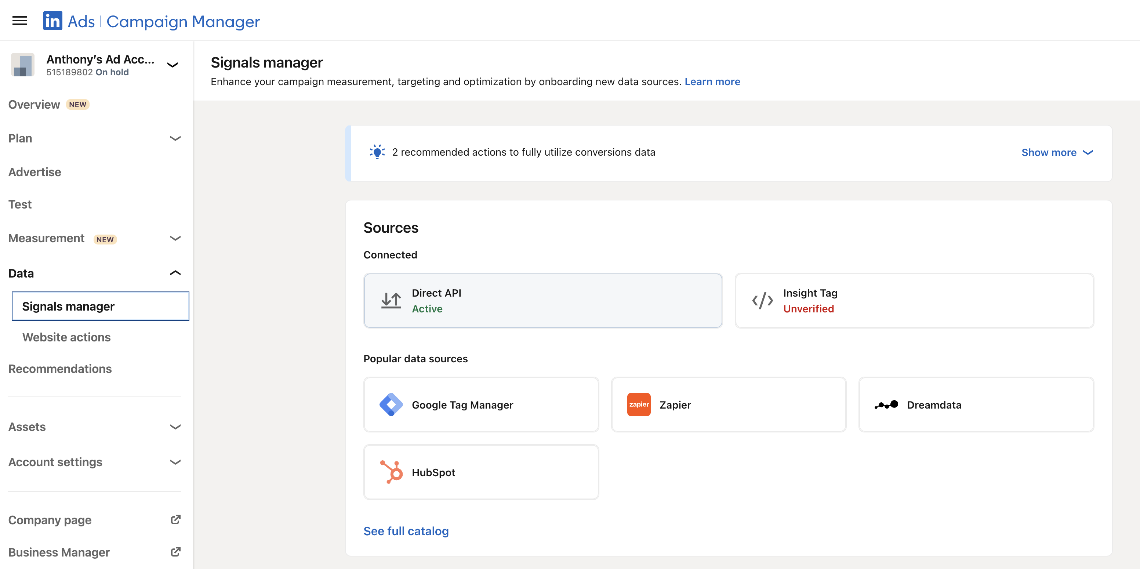1140x569 pixels.
Task: Open Business Manager external link icon
Action: tap(176, 552)
